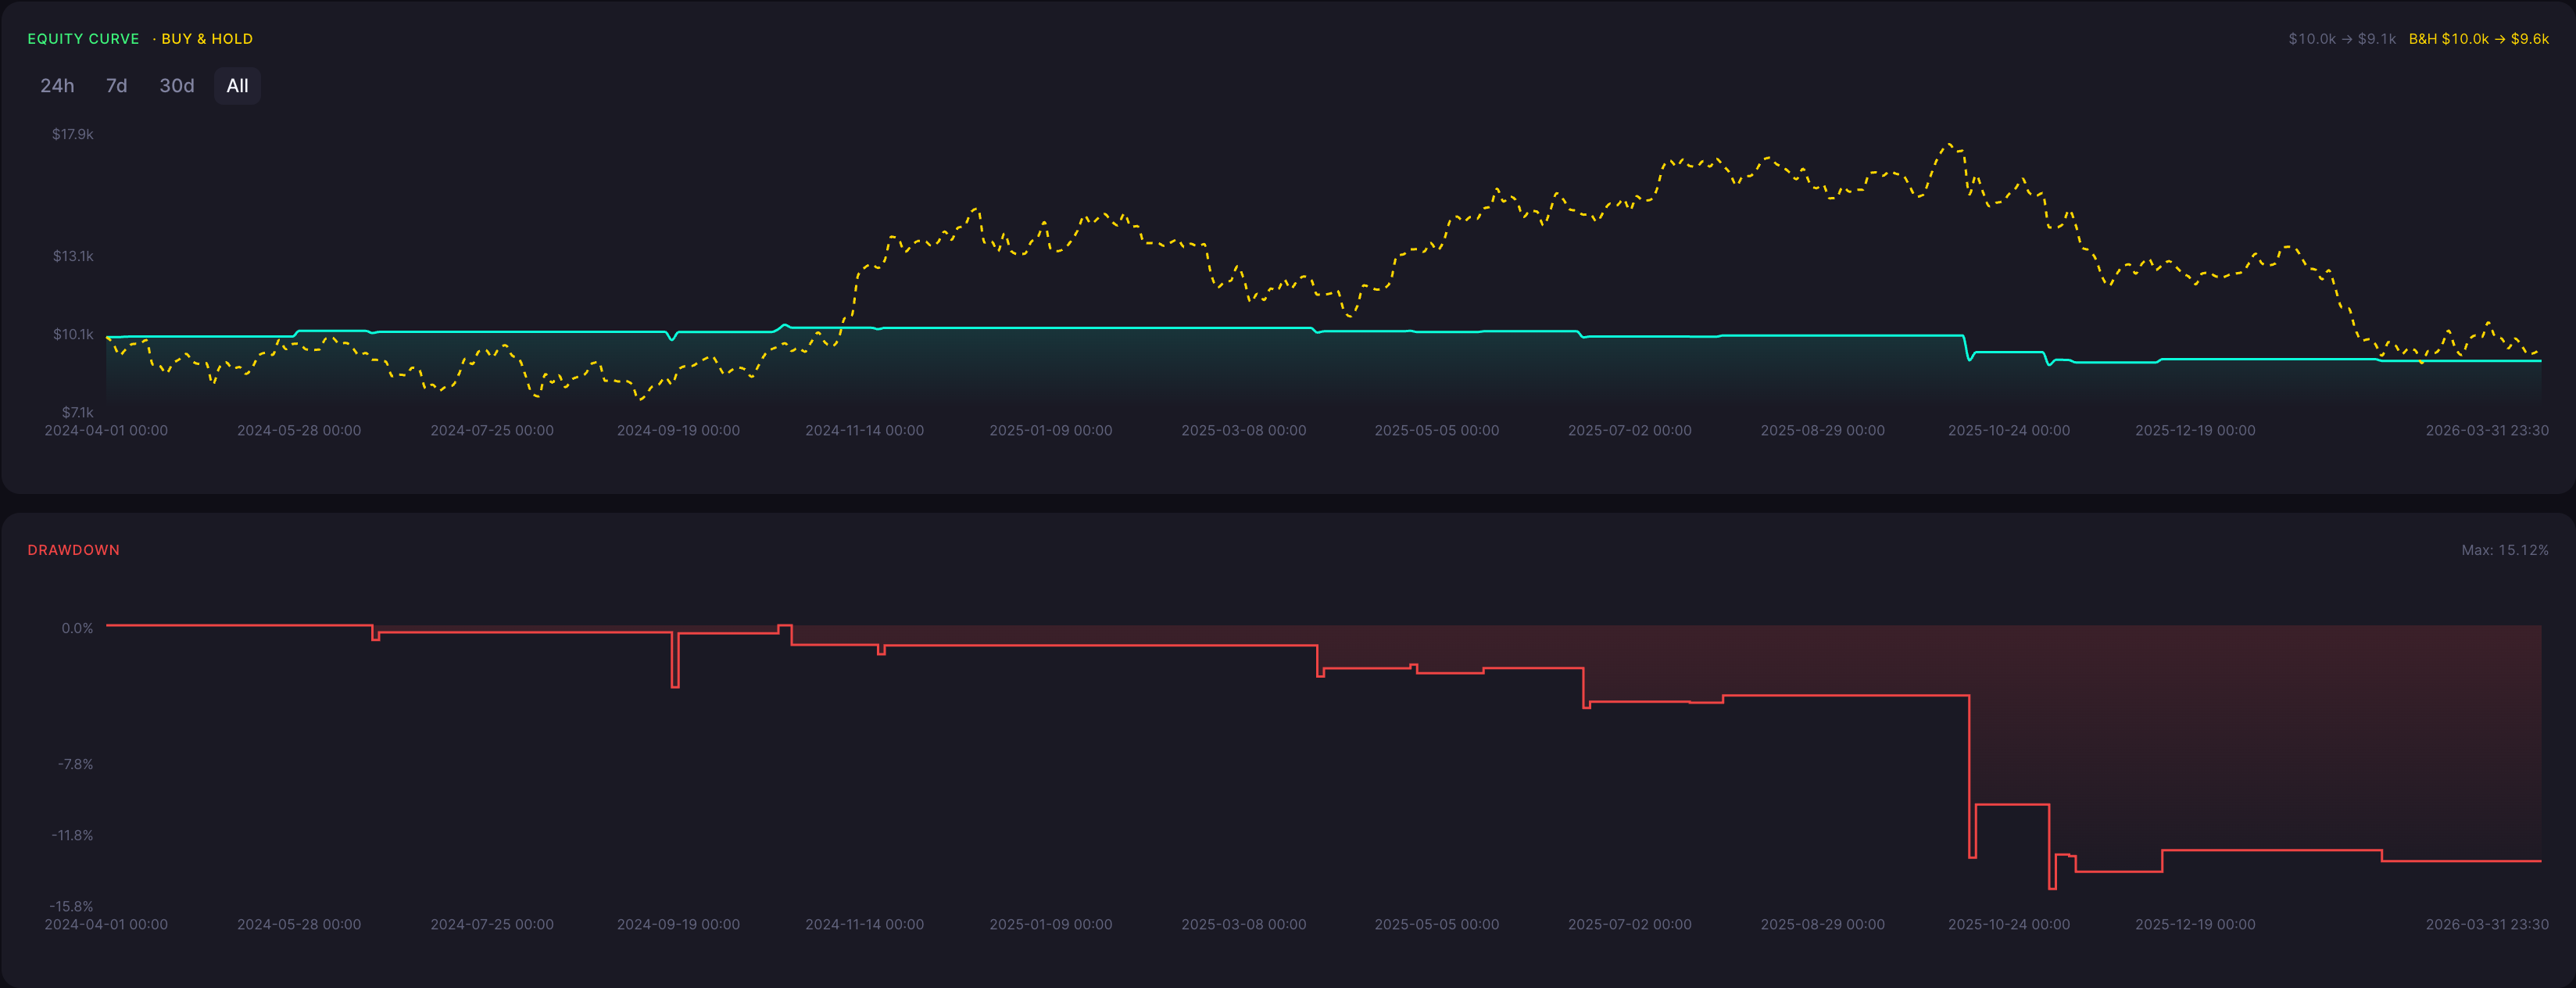Click the 0.0% drawdown axis label

[77, 628]
